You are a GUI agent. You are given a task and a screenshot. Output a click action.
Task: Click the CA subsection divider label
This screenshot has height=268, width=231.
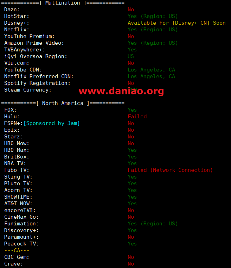click(17, 250)
